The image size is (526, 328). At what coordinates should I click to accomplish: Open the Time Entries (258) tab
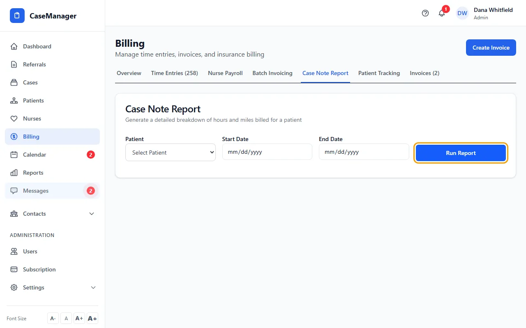(175, 73)
